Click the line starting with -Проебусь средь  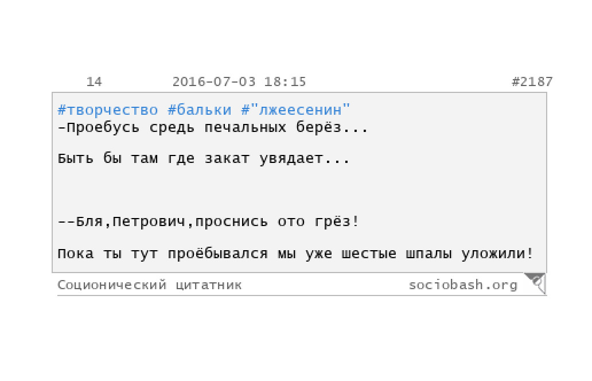tap(213, 127)
